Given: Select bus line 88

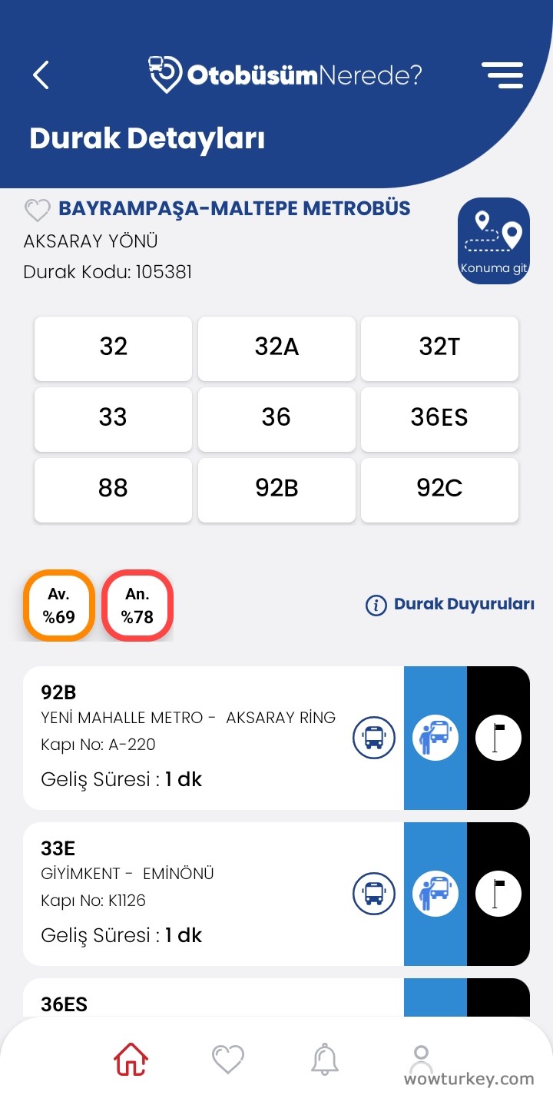Looking at the screenshot, I should coord(113,489).
